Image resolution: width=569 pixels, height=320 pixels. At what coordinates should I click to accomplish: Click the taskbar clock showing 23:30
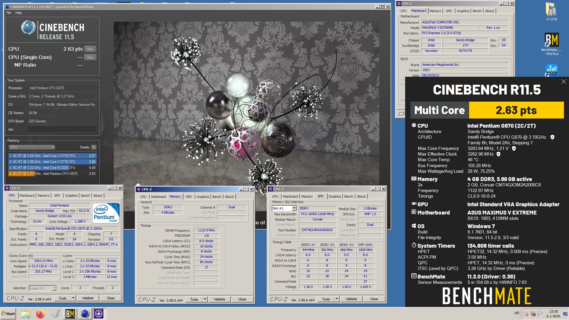[x=554, y=314]
